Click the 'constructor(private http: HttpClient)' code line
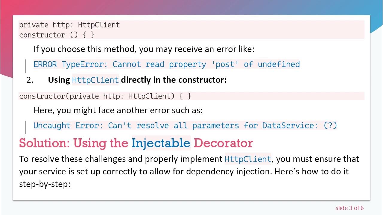Viewport: 383px width, 215px height. click(x=105, y=96)
